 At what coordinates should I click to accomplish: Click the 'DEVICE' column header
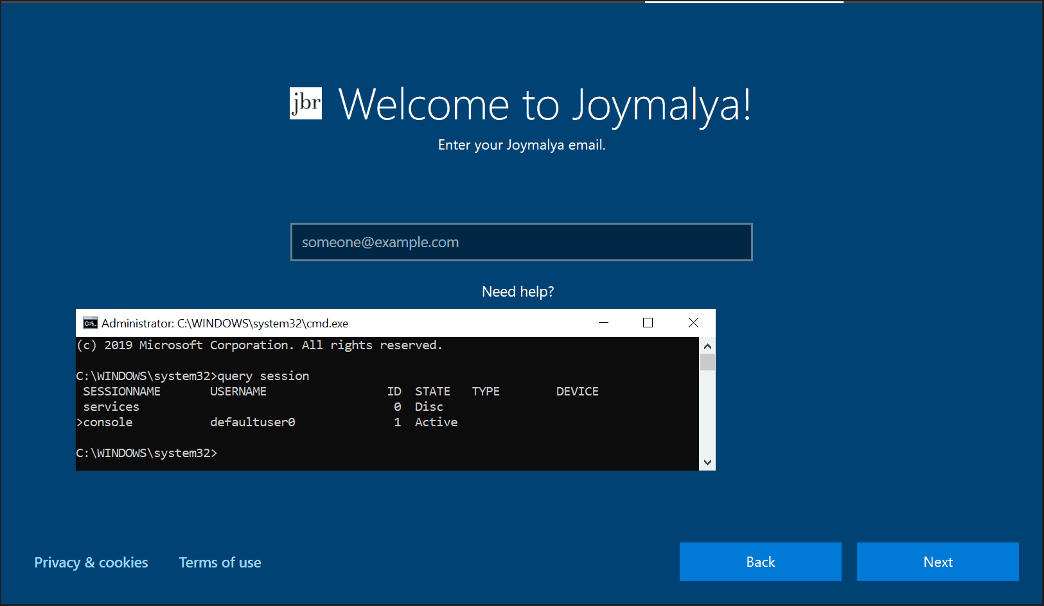pyautogui.click(x=578, y=392)
